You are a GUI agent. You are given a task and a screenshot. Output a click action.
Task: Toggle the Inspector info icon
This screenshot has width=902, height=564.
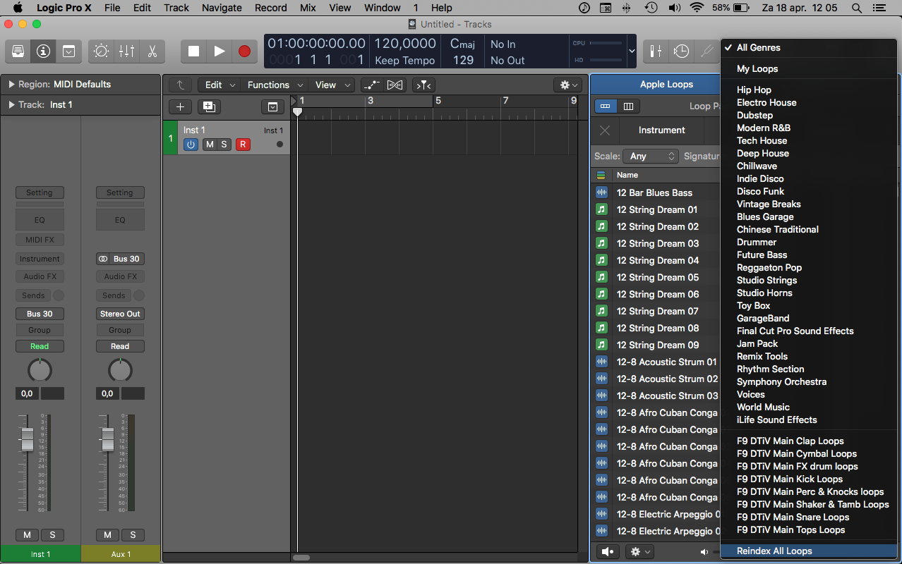(x=43, y=51)
